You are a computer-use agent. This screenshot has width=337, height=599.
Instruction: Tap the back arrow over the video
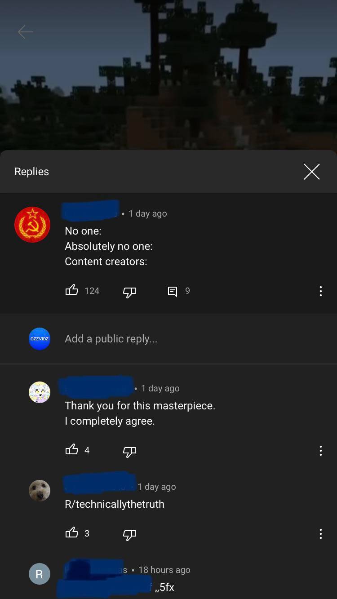pos(25,32)
